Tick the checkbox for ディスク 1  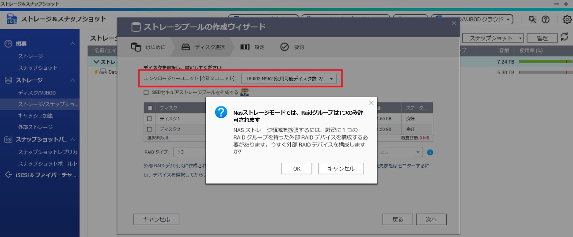(149, 119)
